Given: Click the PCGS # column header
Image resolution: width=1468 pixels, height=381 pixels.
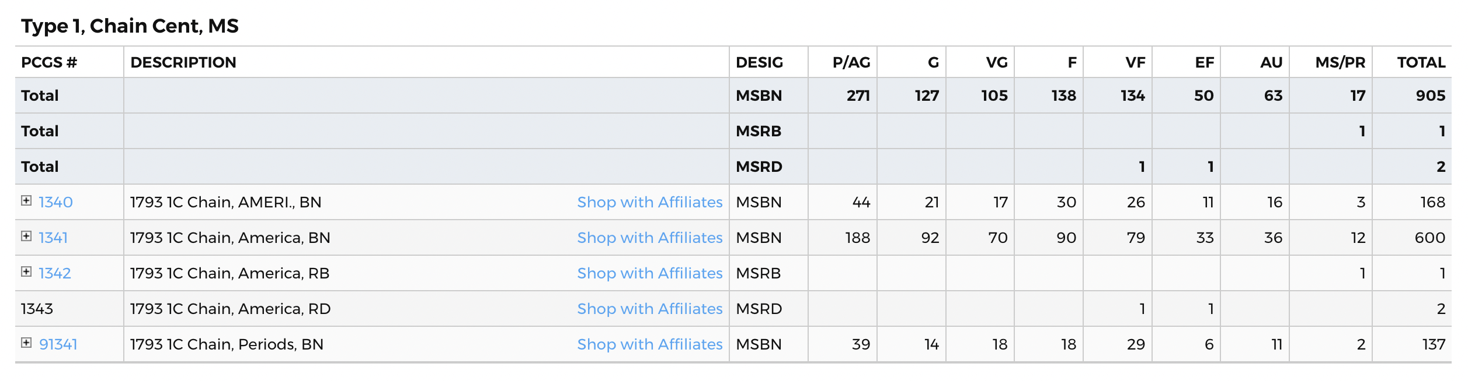Looking at the screenshot, I should (49, 62).
